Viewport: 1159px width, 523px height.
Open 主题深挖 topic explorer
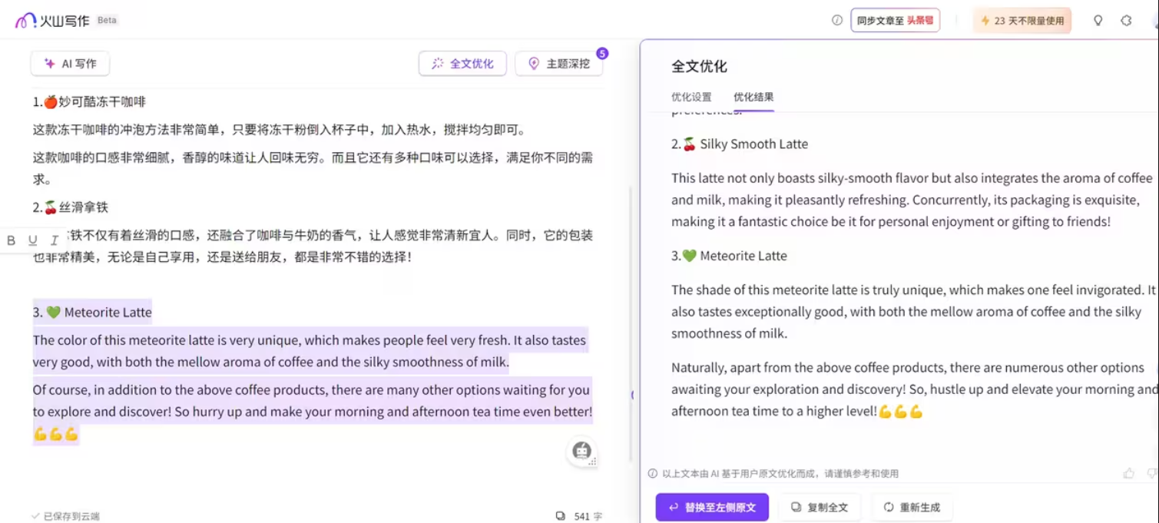558,64
